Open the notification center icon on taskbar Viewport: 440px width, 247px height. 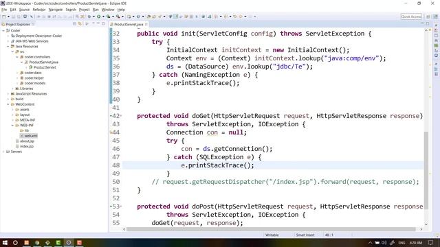(x=431, y=242)
